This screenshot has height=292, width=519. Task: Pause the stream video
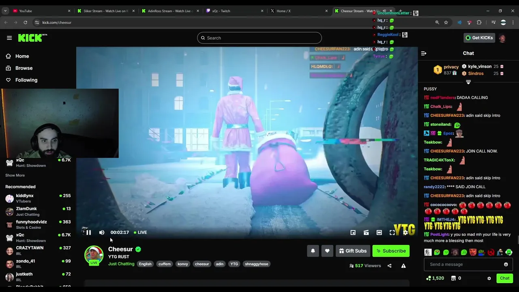88,232
